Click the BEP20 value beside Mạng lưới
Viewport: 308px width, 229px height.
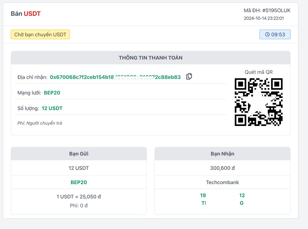pos(52,93)
